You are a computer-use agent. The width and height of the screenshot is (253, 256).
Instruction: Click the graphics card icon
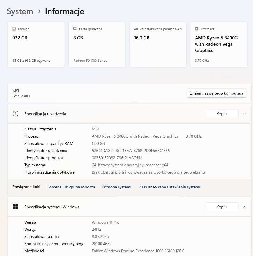click(x=75, y=29)
